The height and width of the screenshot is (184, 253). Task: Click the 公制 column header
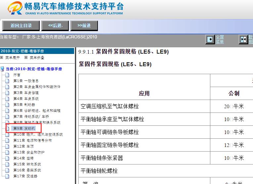click(234, 93)
